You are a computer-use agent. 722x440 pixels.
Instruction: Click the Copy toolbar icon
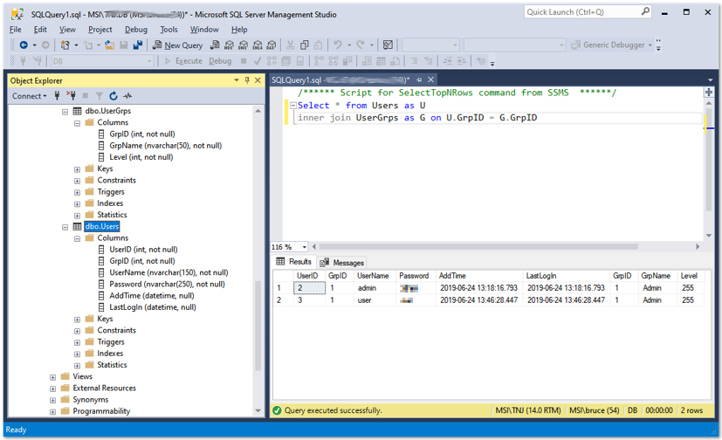point(305,45)
